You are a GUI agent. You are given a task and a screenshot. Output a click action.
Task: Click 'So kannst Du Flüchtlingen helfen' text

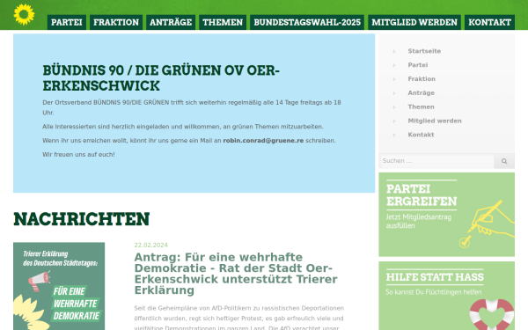[434, 292]
